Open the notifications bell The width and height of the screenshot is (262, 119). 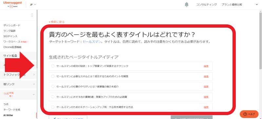(186, 5)
